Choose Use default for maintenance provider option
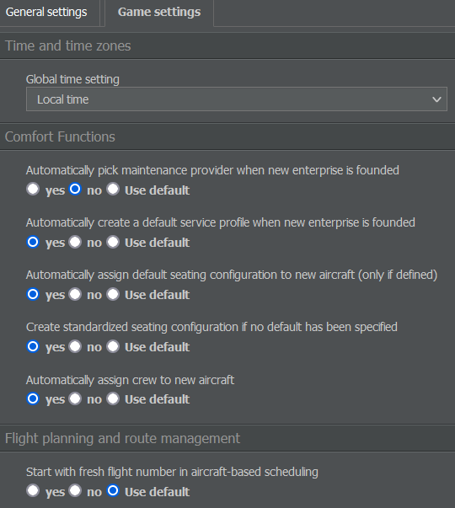This screenshot has width=455, height=508. (x=113, y=190)
